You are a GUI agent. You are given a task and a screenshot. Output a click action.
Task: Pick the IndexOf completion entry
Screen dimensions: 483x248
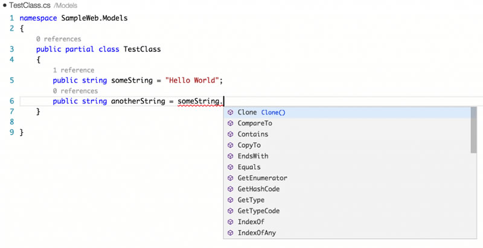pos(251,222)
